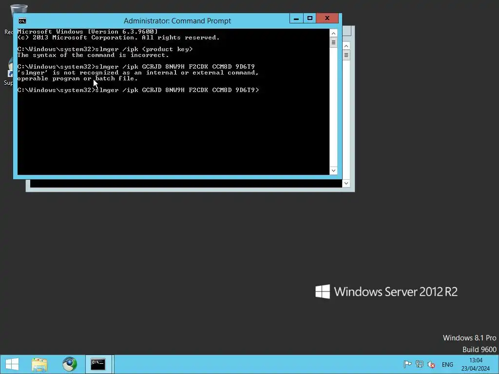Open the network status tray icon
The height and width of the screenshot is (374, 499).
[x=420, y=364]
